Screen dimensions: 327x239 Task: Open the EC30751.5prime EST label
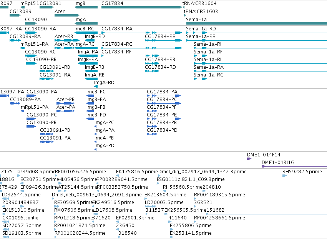click(40, 179)
